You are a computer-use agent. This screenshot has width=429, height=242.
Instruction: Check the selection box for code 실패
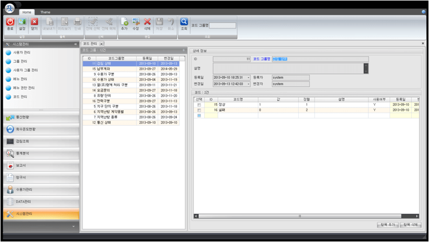click(199, 110)
